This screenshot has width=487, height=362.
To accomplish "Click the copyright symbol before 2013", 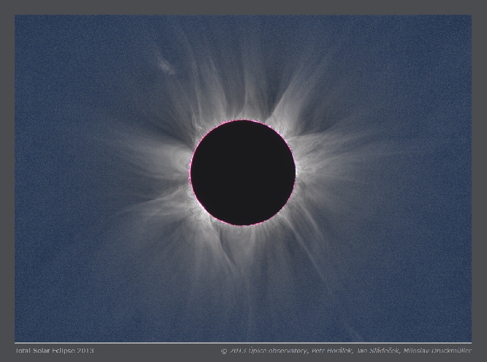I will 224,351.
